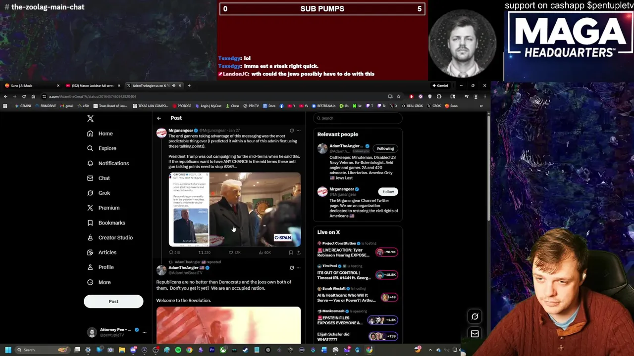The height and width of the screenshot is (356, 634).
Task: Like the Mrgunsngear post with 1.7K likes
Action: pyautogui.click(x=234, y=253)
